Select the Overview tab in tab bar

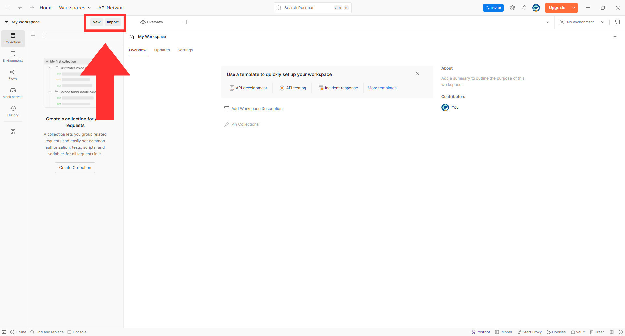[x=152, y=22]
